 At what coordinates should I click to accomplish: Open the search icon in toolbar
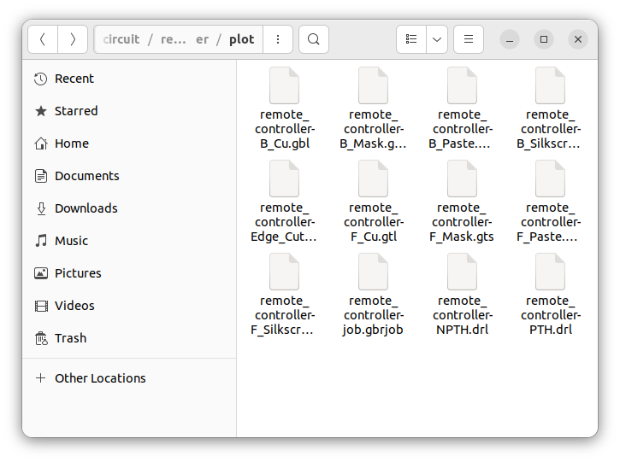[314, 39]
